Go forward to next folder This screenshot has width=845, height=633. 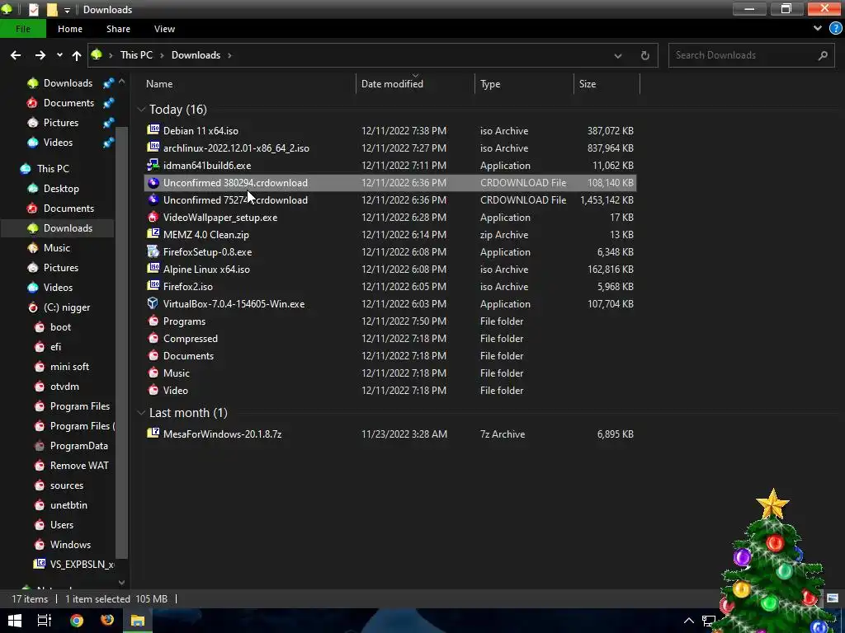(40, 55)
